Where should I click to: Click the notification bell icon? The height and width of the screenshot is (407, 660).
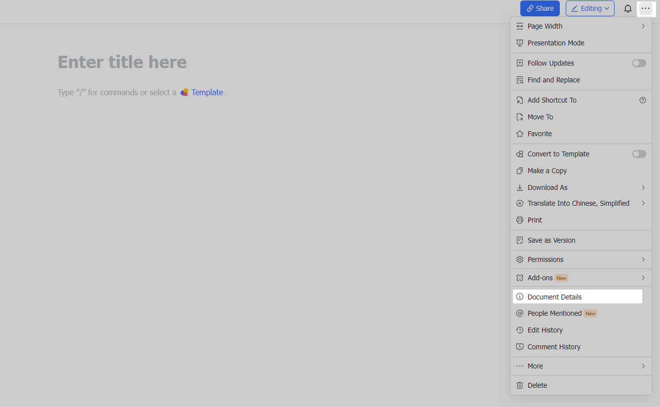coord(627,8)
